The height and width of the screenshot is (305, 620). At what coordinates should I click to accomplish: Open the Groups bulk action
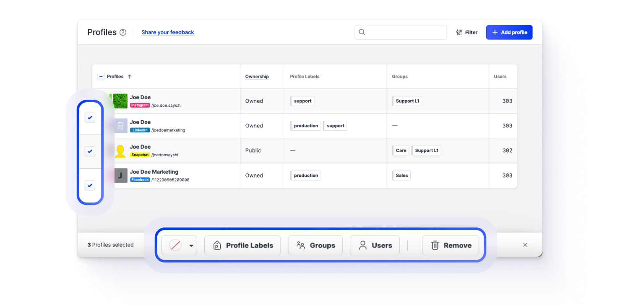click(x=315, y=246)
